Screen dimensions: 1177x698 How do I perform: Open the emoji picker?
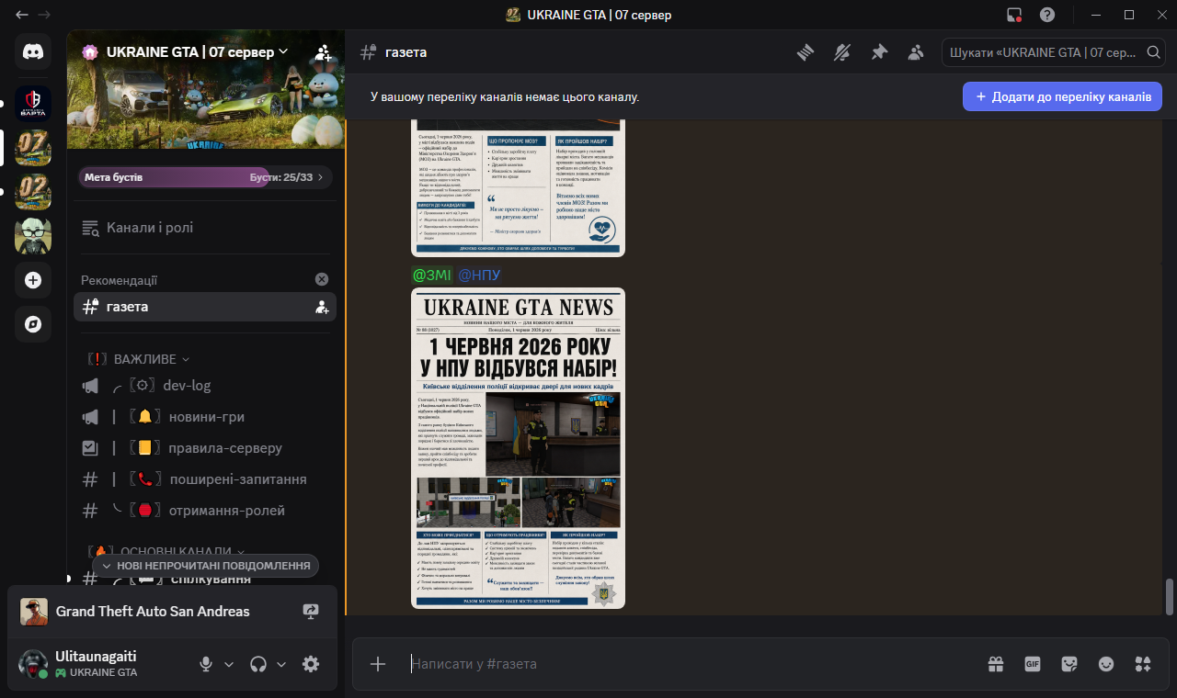pos(1106,664)
